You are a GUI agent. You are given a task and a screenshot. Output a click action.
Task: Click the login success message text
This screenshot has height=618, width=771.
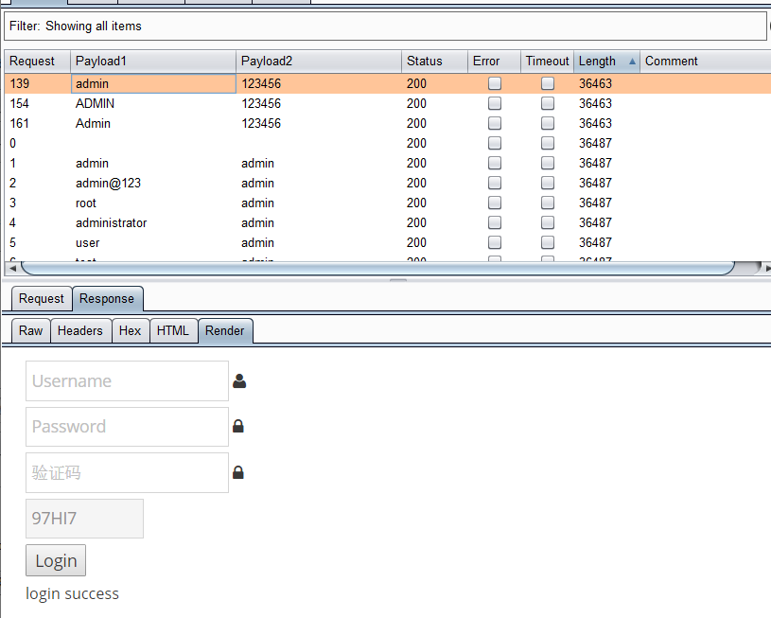click(72, 594)
